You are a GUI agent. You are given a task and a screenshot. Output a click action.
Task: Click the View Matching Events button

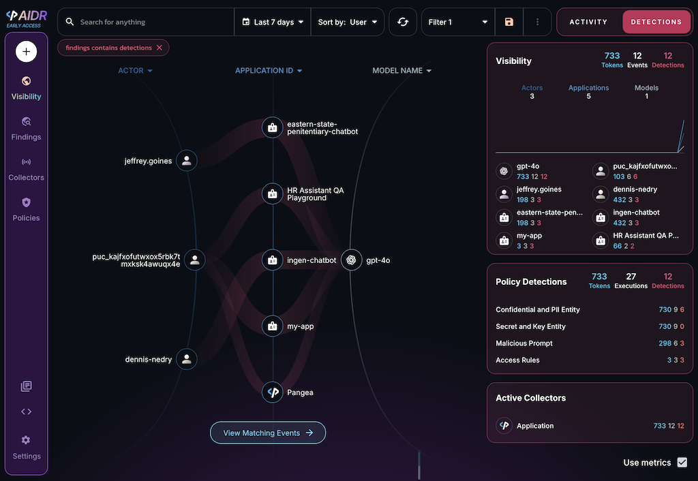coord(268,433)
